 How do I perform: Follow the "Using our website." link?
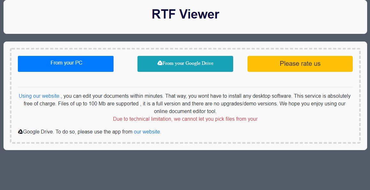pos(40,96)
